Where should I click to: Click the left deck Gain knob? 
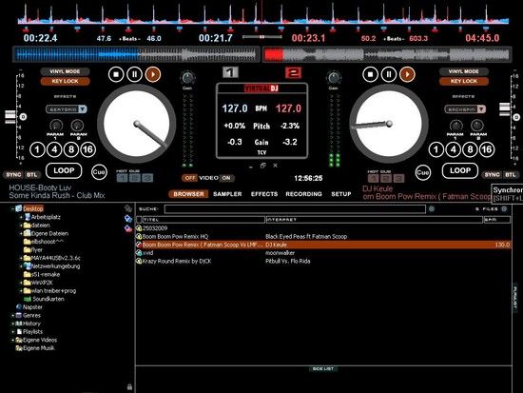(x=187, y=78)
